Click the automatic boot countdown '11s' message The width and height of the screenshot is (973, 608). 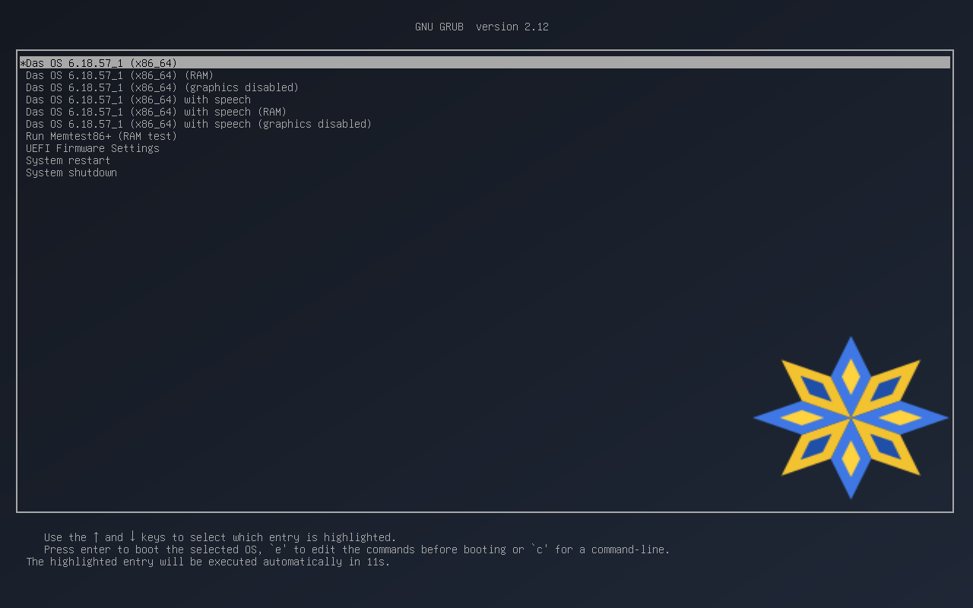click(x=208, y=562)
